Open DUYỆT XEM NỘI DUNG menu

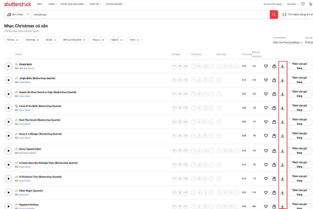[x=73, y=4]
